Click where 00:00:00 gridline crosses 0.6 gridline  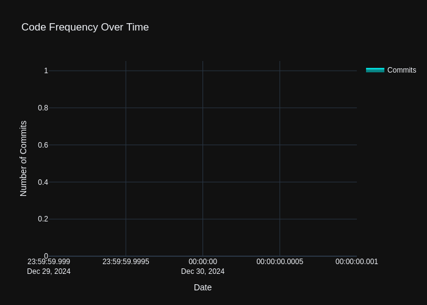click(x=203, y=145)
